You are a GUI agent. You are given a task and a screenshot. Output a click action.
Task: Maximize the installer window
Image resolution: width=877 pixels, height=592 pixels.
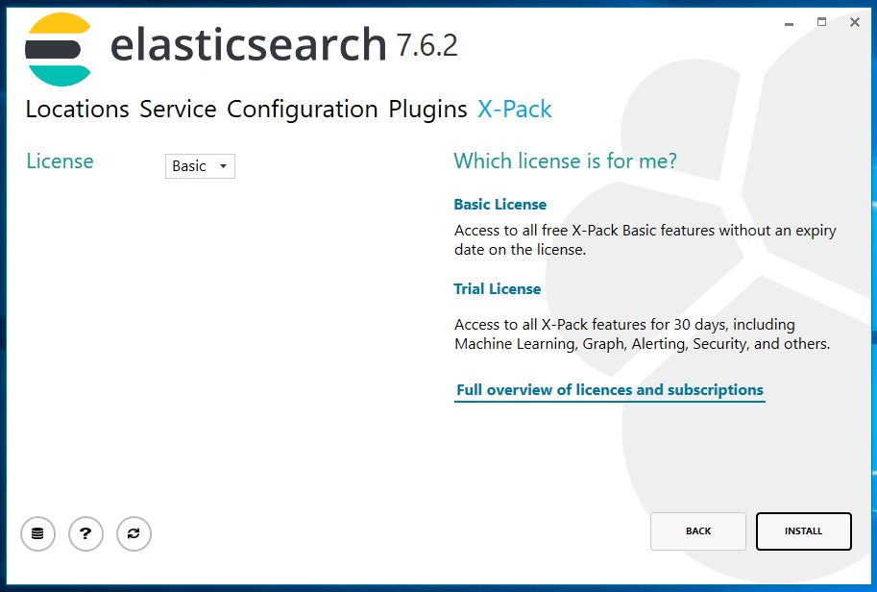point(821,22)
